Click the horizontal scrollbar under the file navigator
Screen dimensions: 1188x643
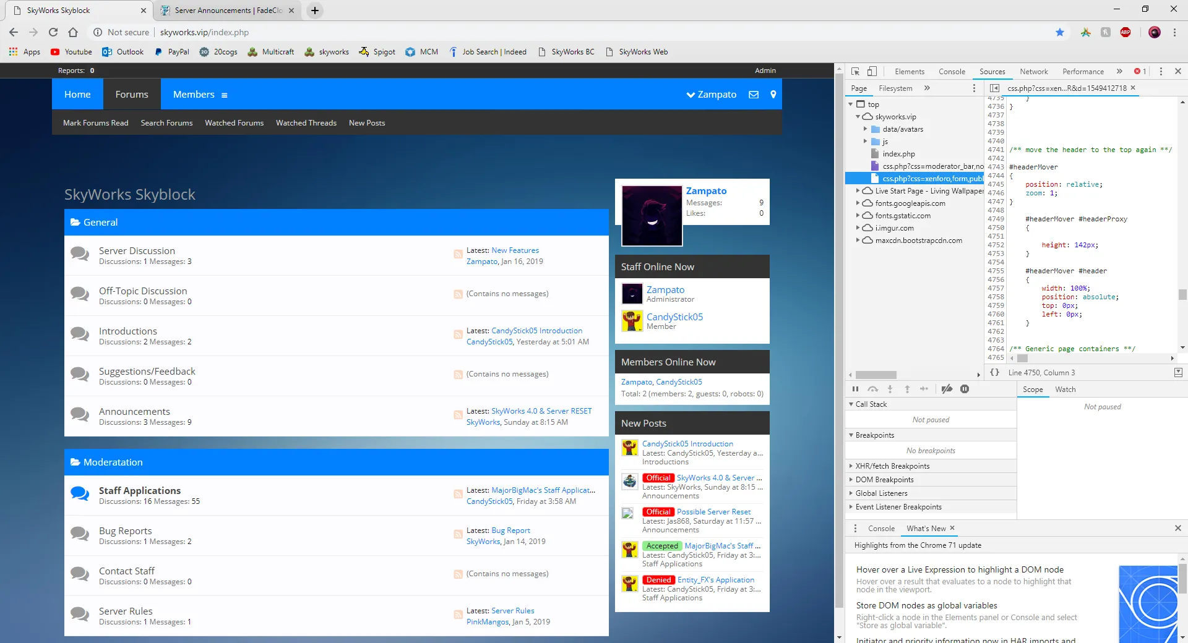pyautogui.click(x=876, y=375)
